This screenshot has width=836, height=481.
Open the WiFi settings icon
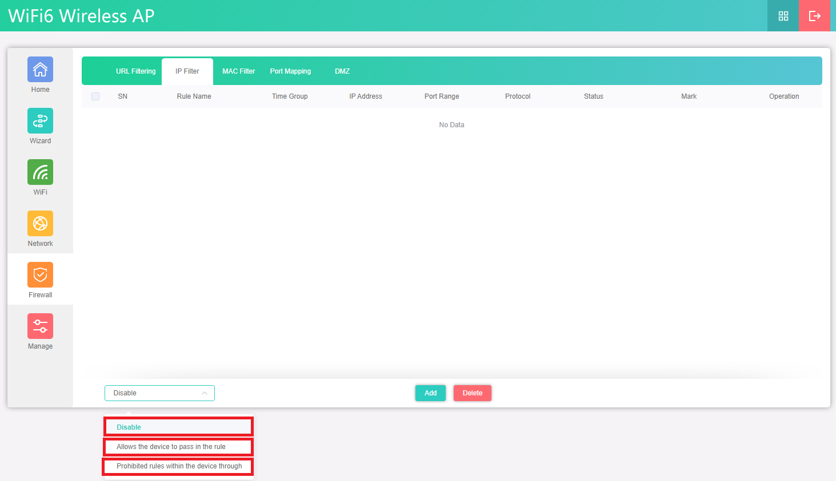click(40, 172)
